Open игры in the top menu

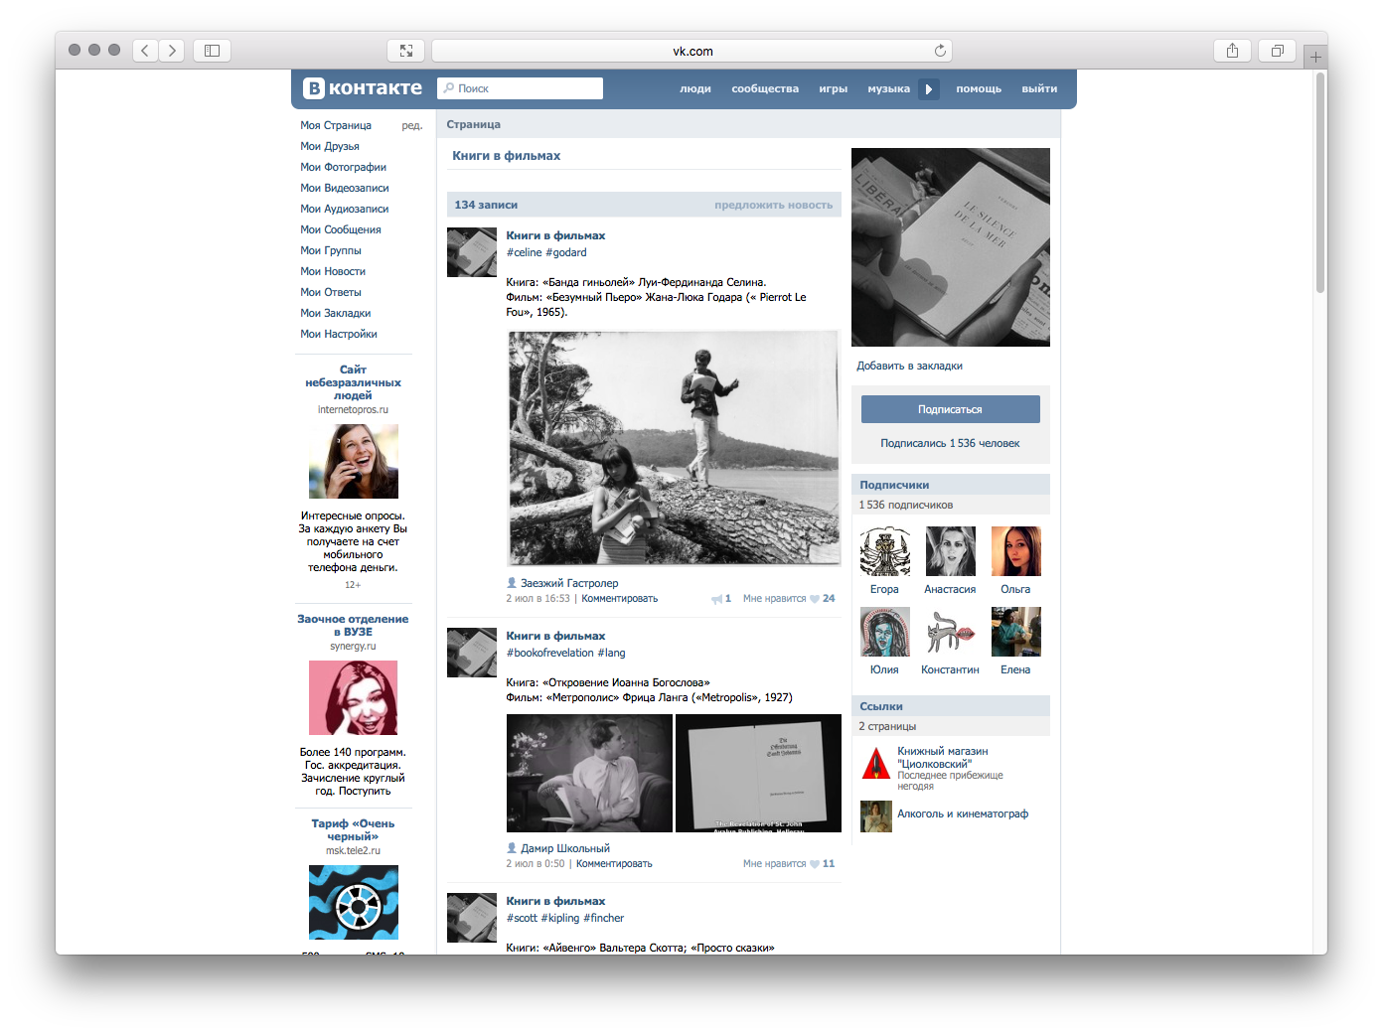point(833,88)
